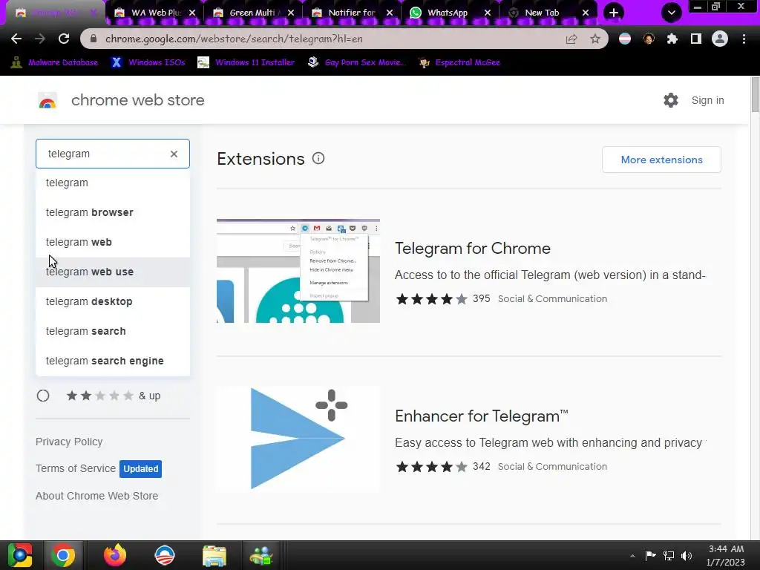The width and height of the screenshot is (760, 570).
Task: Open a new tab with plus button
Action: tap(614, 13)
